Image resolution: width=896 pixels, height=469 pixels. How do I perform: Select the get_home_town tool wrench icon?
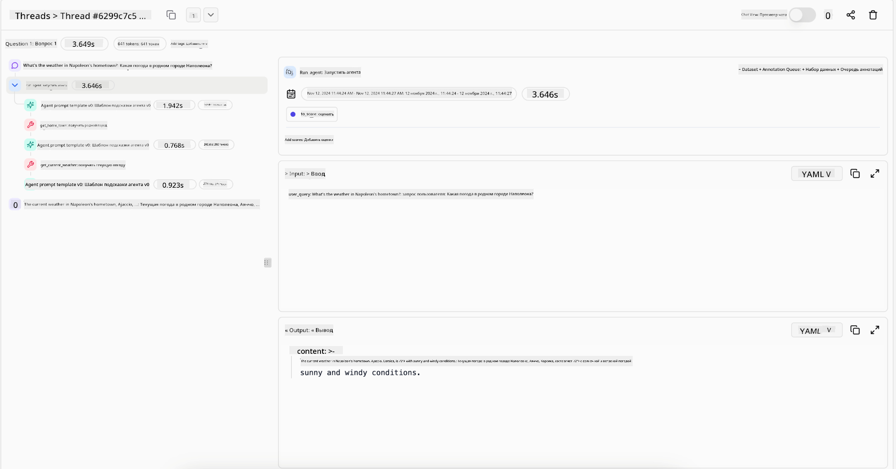coord(30,125)
